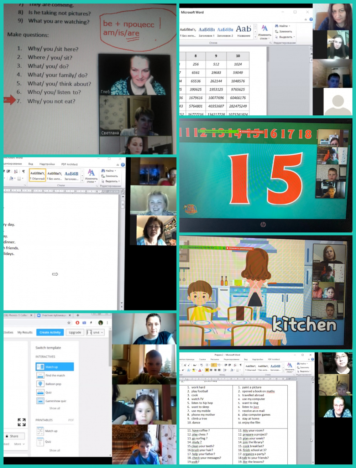Open Изменить стили in Prepare 2 Word window

click(290, 368)
